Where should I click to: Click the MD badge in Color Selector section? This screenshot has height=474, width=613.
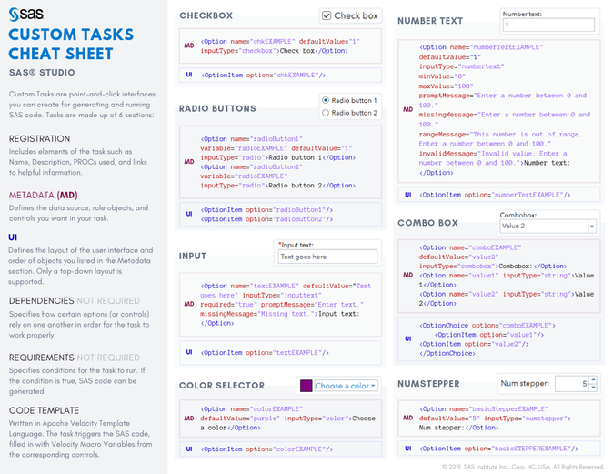point(189,419)
